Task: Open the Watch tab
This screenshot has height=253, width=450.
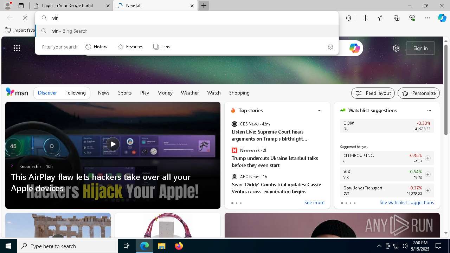Action: point(214,93)
